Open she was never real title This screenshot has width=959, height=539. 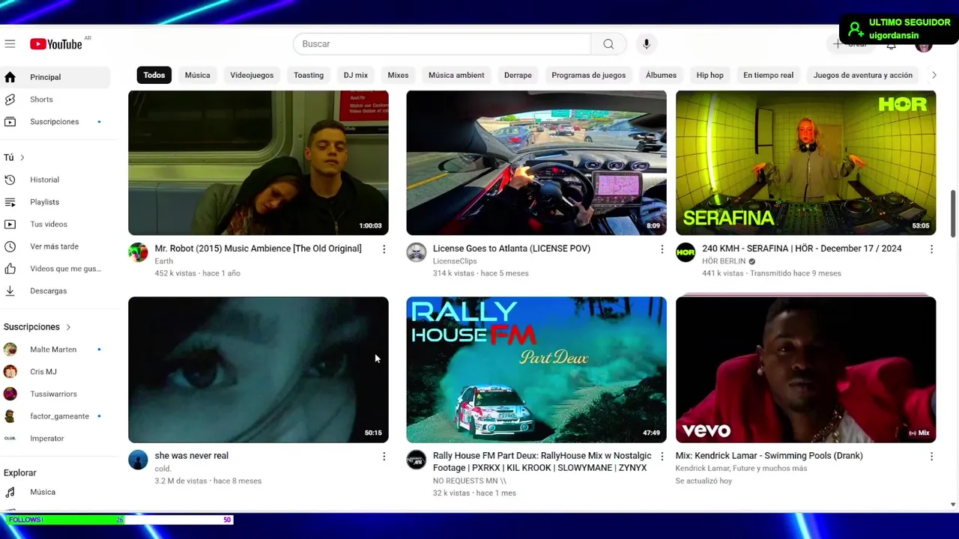(x=192, y=456)
